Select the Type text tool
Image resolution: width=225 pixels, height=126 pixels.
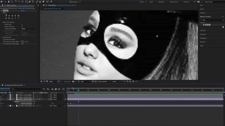pyautogui.click(x=33, y=2)
